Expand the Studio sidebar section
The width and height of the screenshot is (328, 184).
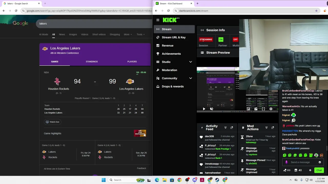coord(174,62)
